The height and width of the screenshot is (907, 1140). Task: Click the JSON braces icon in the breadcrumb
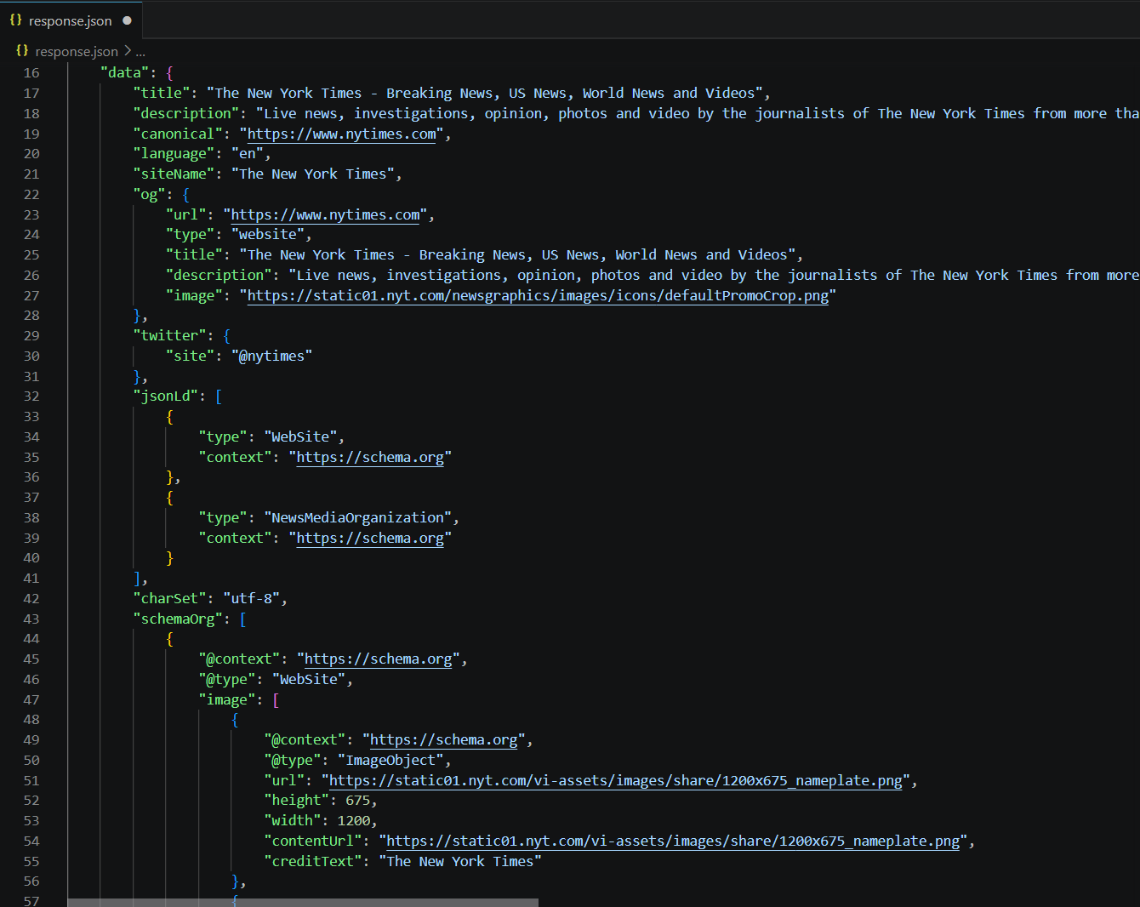[22, 51]
